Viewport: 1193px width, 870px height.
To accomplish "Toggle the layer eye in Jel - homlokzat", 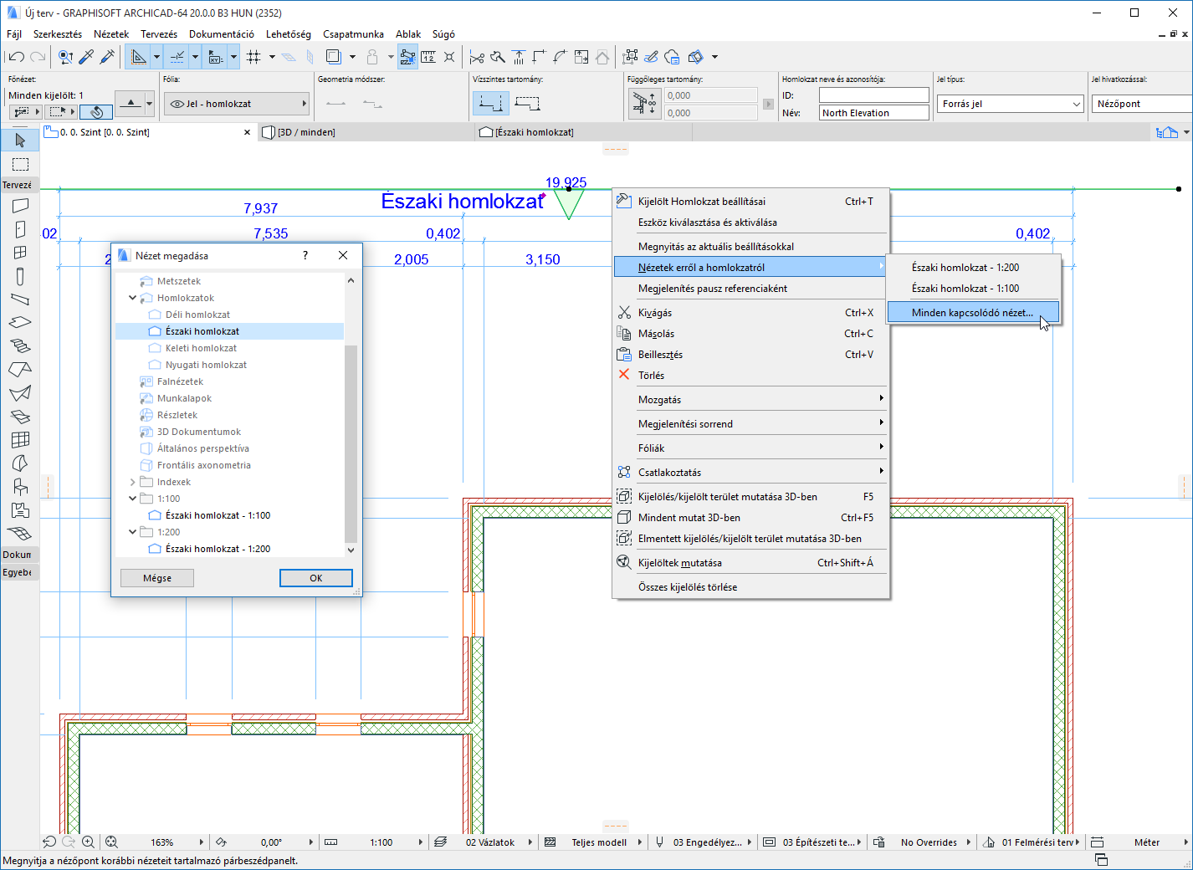I will [x=177, y=104].
